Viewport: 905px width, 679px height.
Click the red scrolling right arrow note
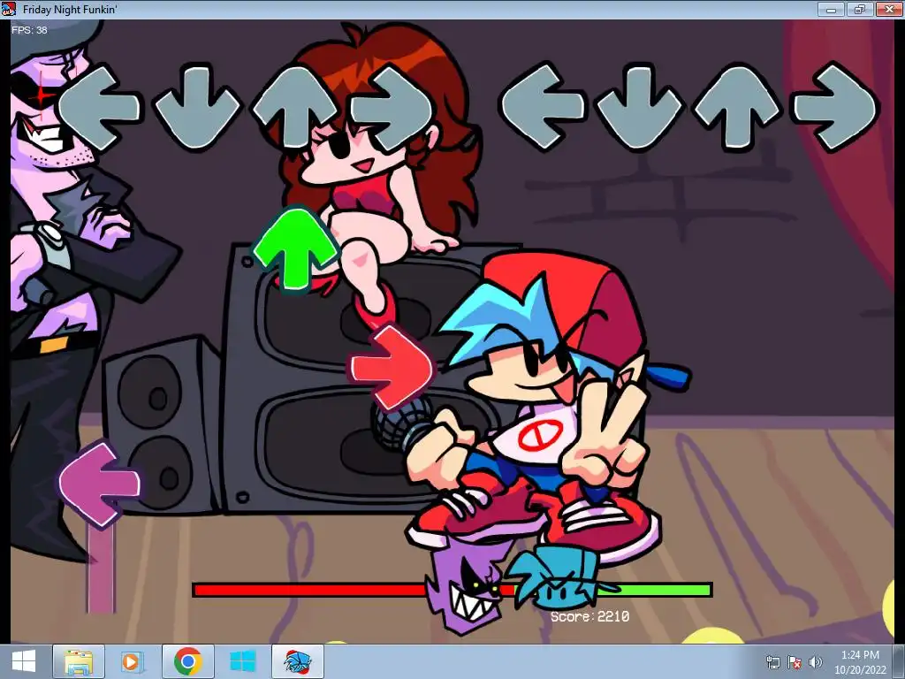pos(391,367)
